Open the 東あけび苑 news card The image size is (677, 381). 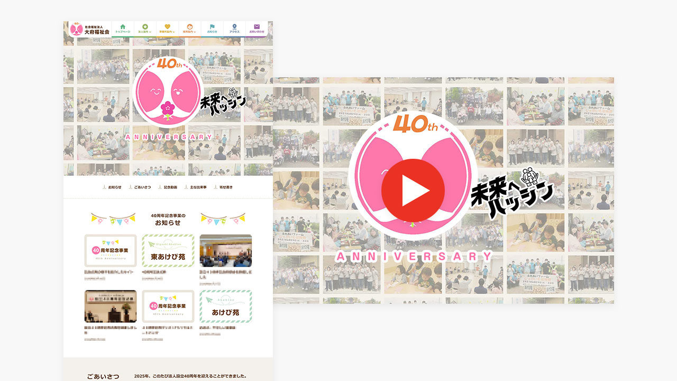pyautogui.click(x=168, y=251)
